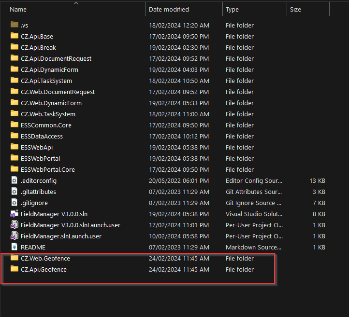The width and height of the screenshot is (349, 317).
Task: Click the .vs folder icon
Action: pos(15,25)
